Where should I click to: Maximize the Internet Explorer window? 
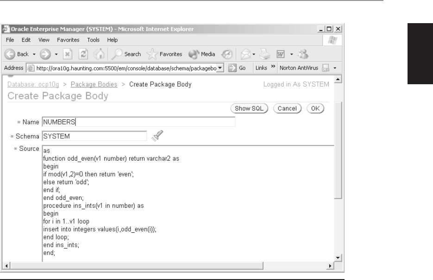click(x=329, y=29)
